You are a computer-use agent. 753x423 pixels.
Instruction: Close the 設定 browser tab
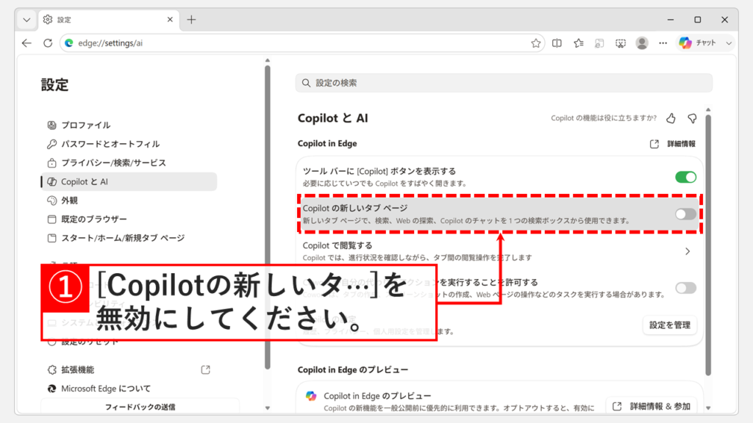[170, 20]
